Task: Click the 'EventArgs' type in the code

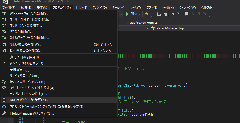Action: [x=173, y=85]
